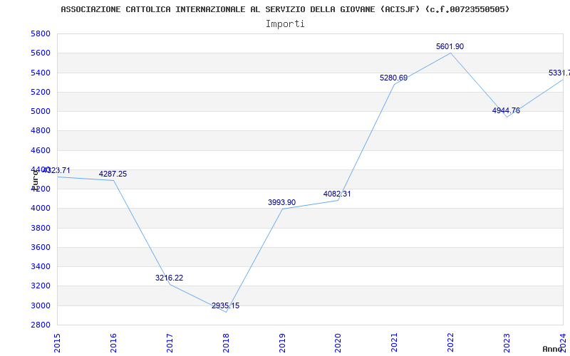Screen dimensions: 570x356
Task: Click the 2023 x-axis year label
Action: (x=507, y=343)
